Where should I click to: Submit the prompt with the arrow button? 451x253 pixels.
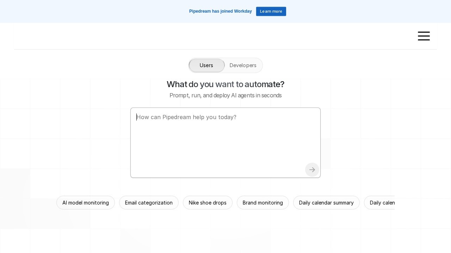[x=312, y=170]
